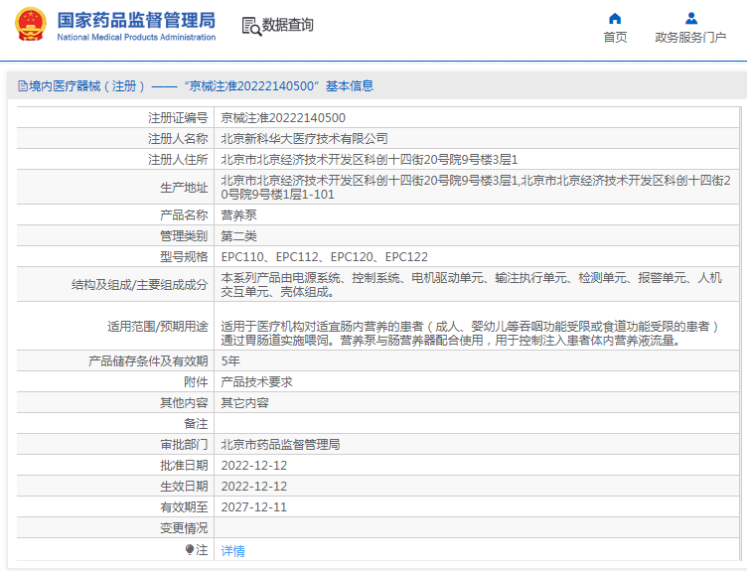Click the 数据查询 heading text
The width and height of the screenshot is (747, 571).
click(288, 25)
